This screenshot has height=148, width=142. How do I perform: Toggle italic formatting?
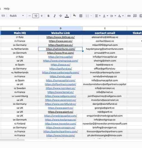point(55,16)
